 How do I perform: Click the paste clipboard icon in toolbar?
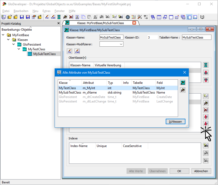click(89, 17)
